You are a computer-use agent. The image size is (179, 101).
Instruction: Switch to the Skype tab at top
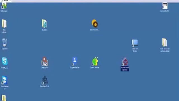6,1
